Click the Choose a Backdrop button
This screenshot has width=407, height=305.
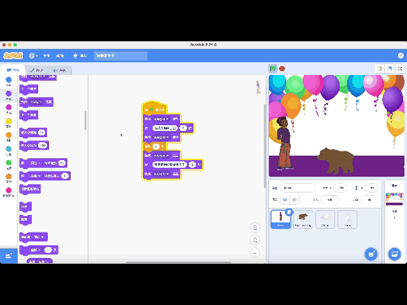(x=394, y=254)
